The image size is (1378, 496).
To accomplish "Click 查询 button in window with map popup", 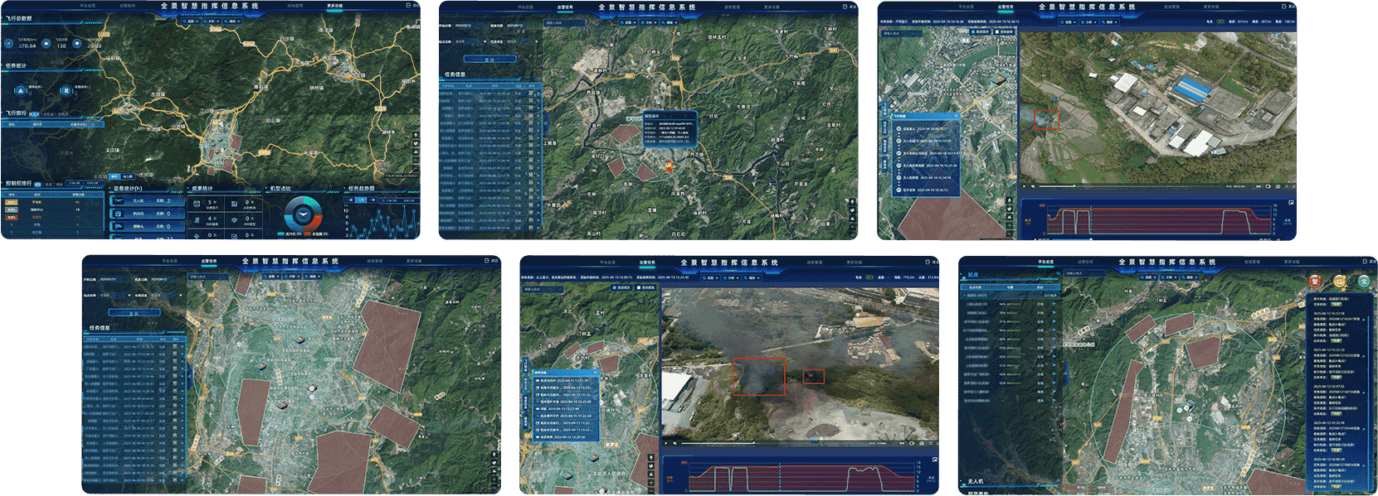I will [489, 60].
